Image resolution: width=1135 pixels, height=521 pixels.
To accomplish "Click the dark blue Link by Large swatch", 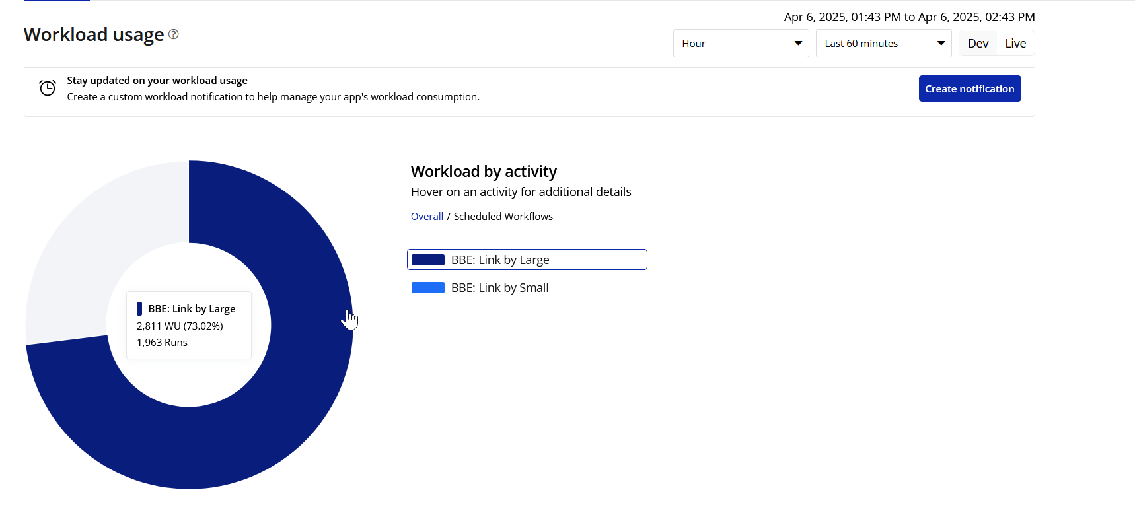I will 428,260.
